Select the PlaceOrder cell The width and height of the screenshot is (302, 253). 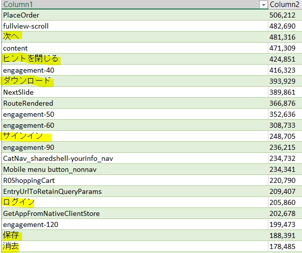tap(135, 15)
